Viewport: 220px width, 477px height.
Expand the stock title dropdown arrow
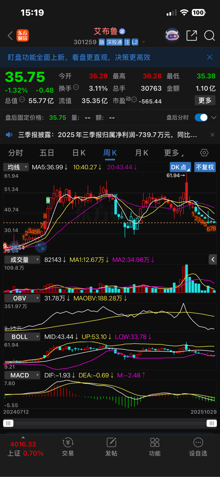pyautogui.click(x=144, y=42)
